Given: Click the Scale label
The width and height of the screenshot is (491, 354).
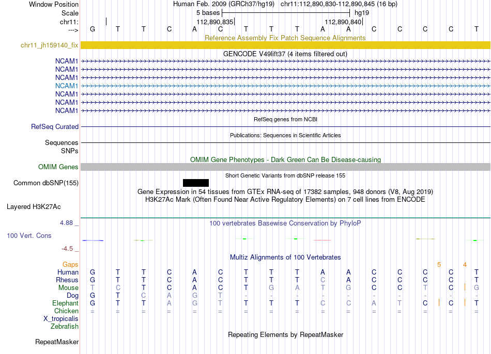Looking at the screenshot, I should click(x=70, y=13).
